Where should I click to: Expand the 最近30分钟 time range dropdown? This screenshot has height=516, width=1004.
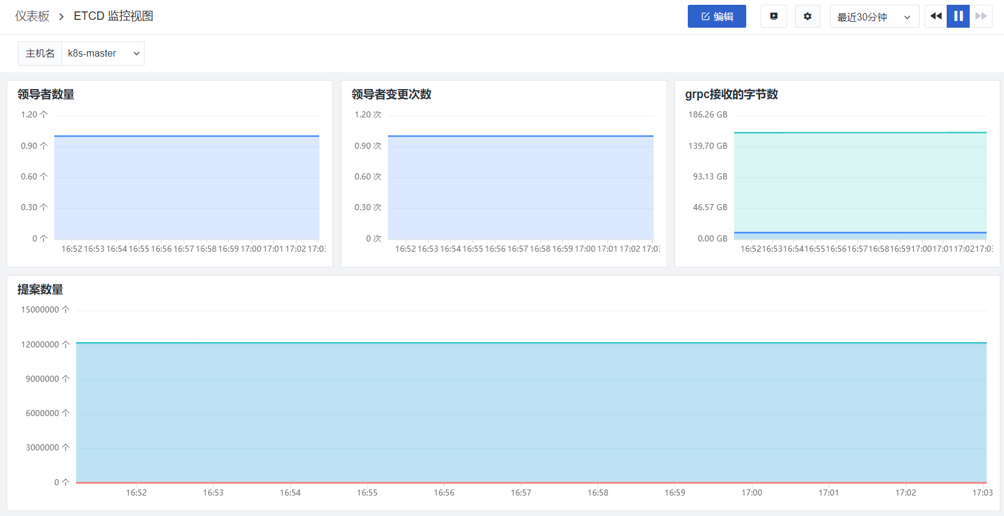coord(874,16)
